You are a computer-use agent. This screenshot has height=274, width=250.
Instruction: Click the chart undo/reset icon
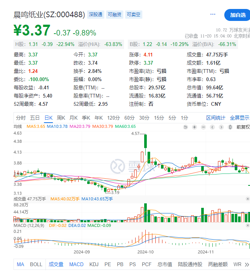coord(186,127)
